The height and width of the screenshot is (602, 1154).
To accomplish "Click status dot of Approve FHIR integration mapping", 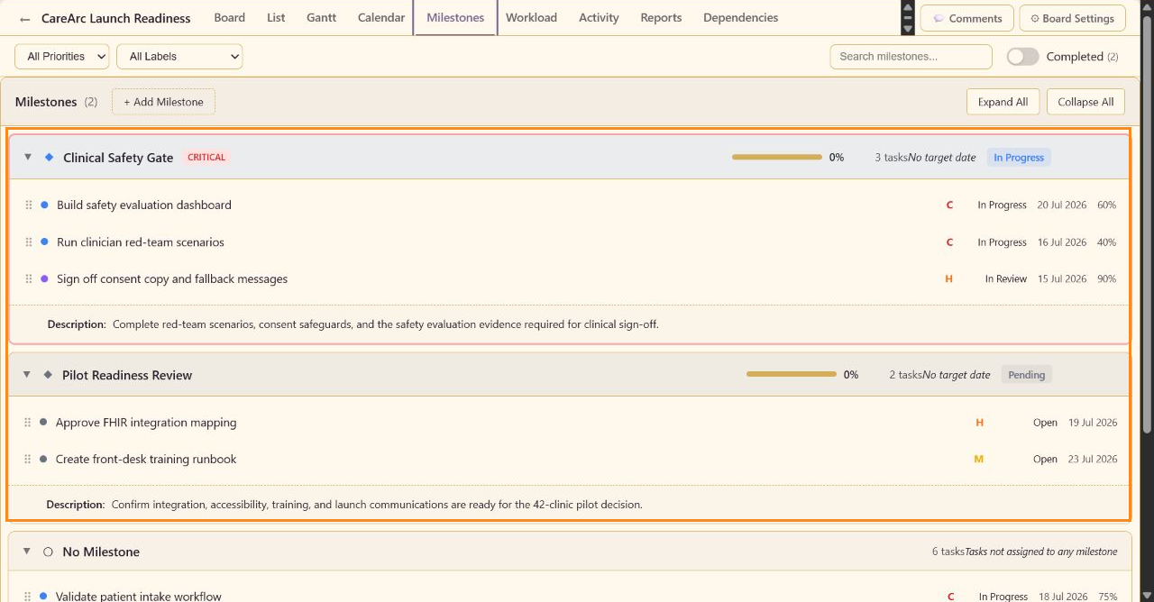I will click(43, 422).
